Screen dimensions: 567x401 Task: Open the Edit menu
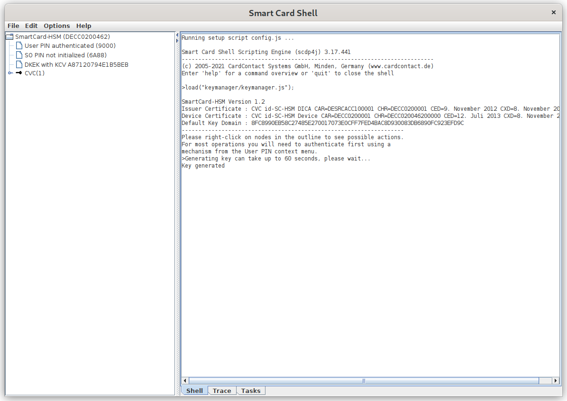[x=31, y=26]
